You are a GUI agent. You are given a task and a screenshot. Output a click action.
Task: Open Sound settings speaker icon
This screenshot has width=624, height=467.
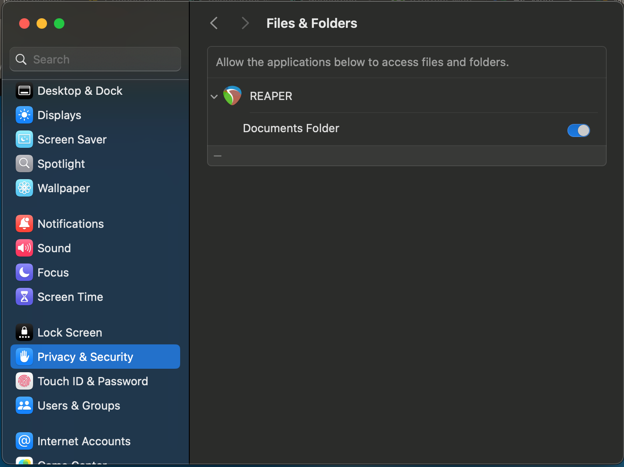tap(24, 248)
